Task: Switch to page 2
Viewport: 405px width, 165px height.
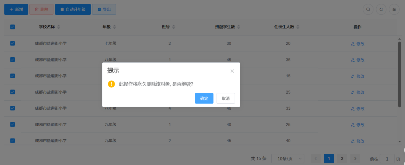Action: [342, 159]
